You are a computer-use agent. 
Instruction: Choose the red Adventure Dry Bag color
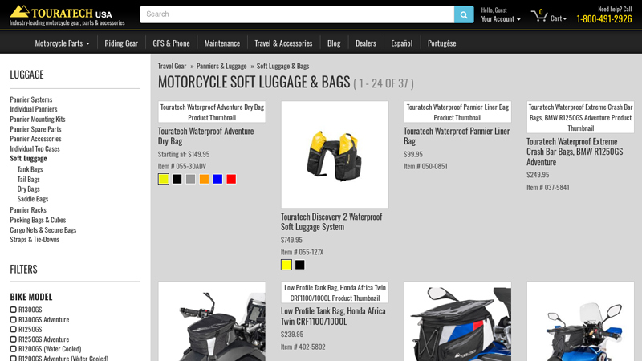point(231,180)
